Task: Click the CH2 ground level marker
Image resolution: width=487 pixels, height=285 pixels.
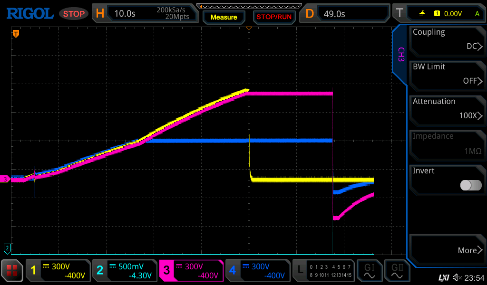Action: click(7, 247)
